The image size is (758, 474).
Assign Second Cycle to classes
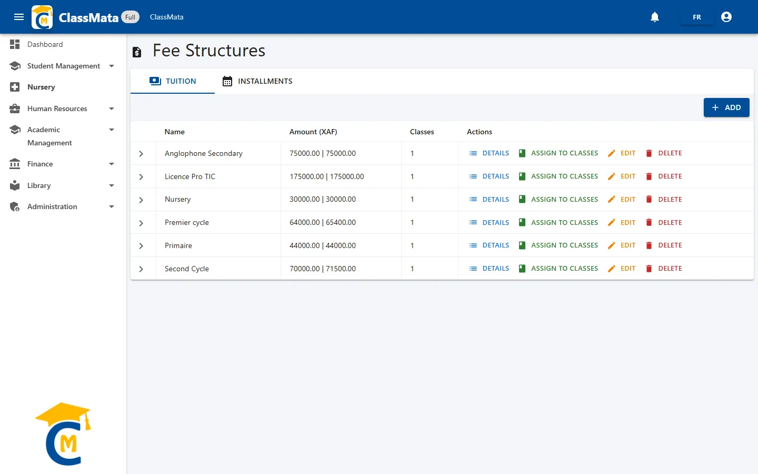[x=558, y=269]
